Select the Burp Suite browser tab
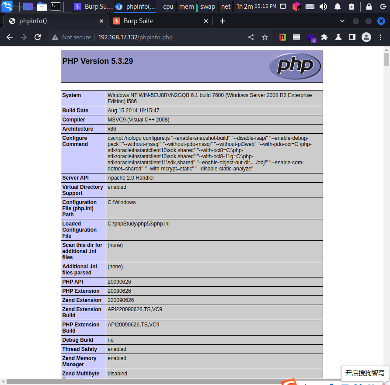390x385 pixels. tap(160, 21)
